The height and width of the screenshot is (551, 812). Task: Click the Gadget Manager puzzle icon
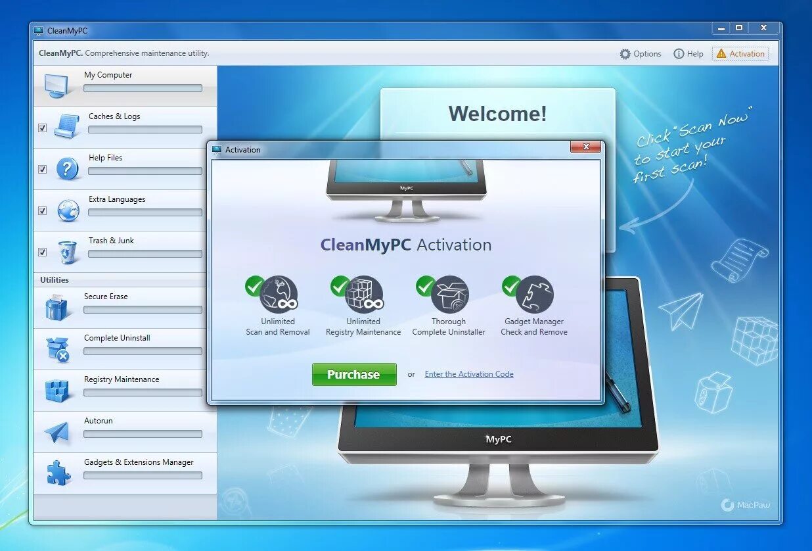coord(535,295)
